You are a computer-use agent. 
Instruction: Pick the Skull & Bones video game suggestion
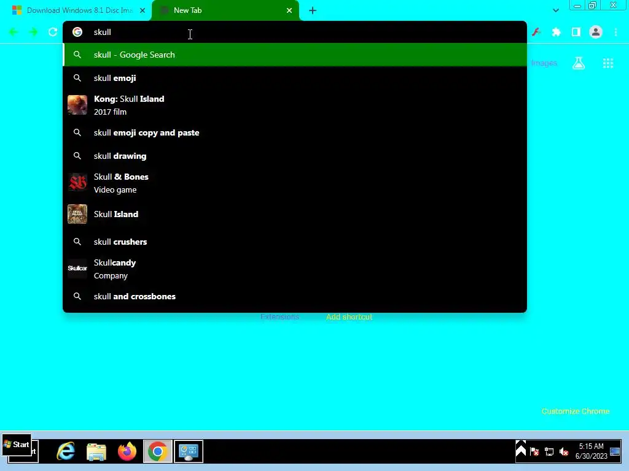coord(295,183)
